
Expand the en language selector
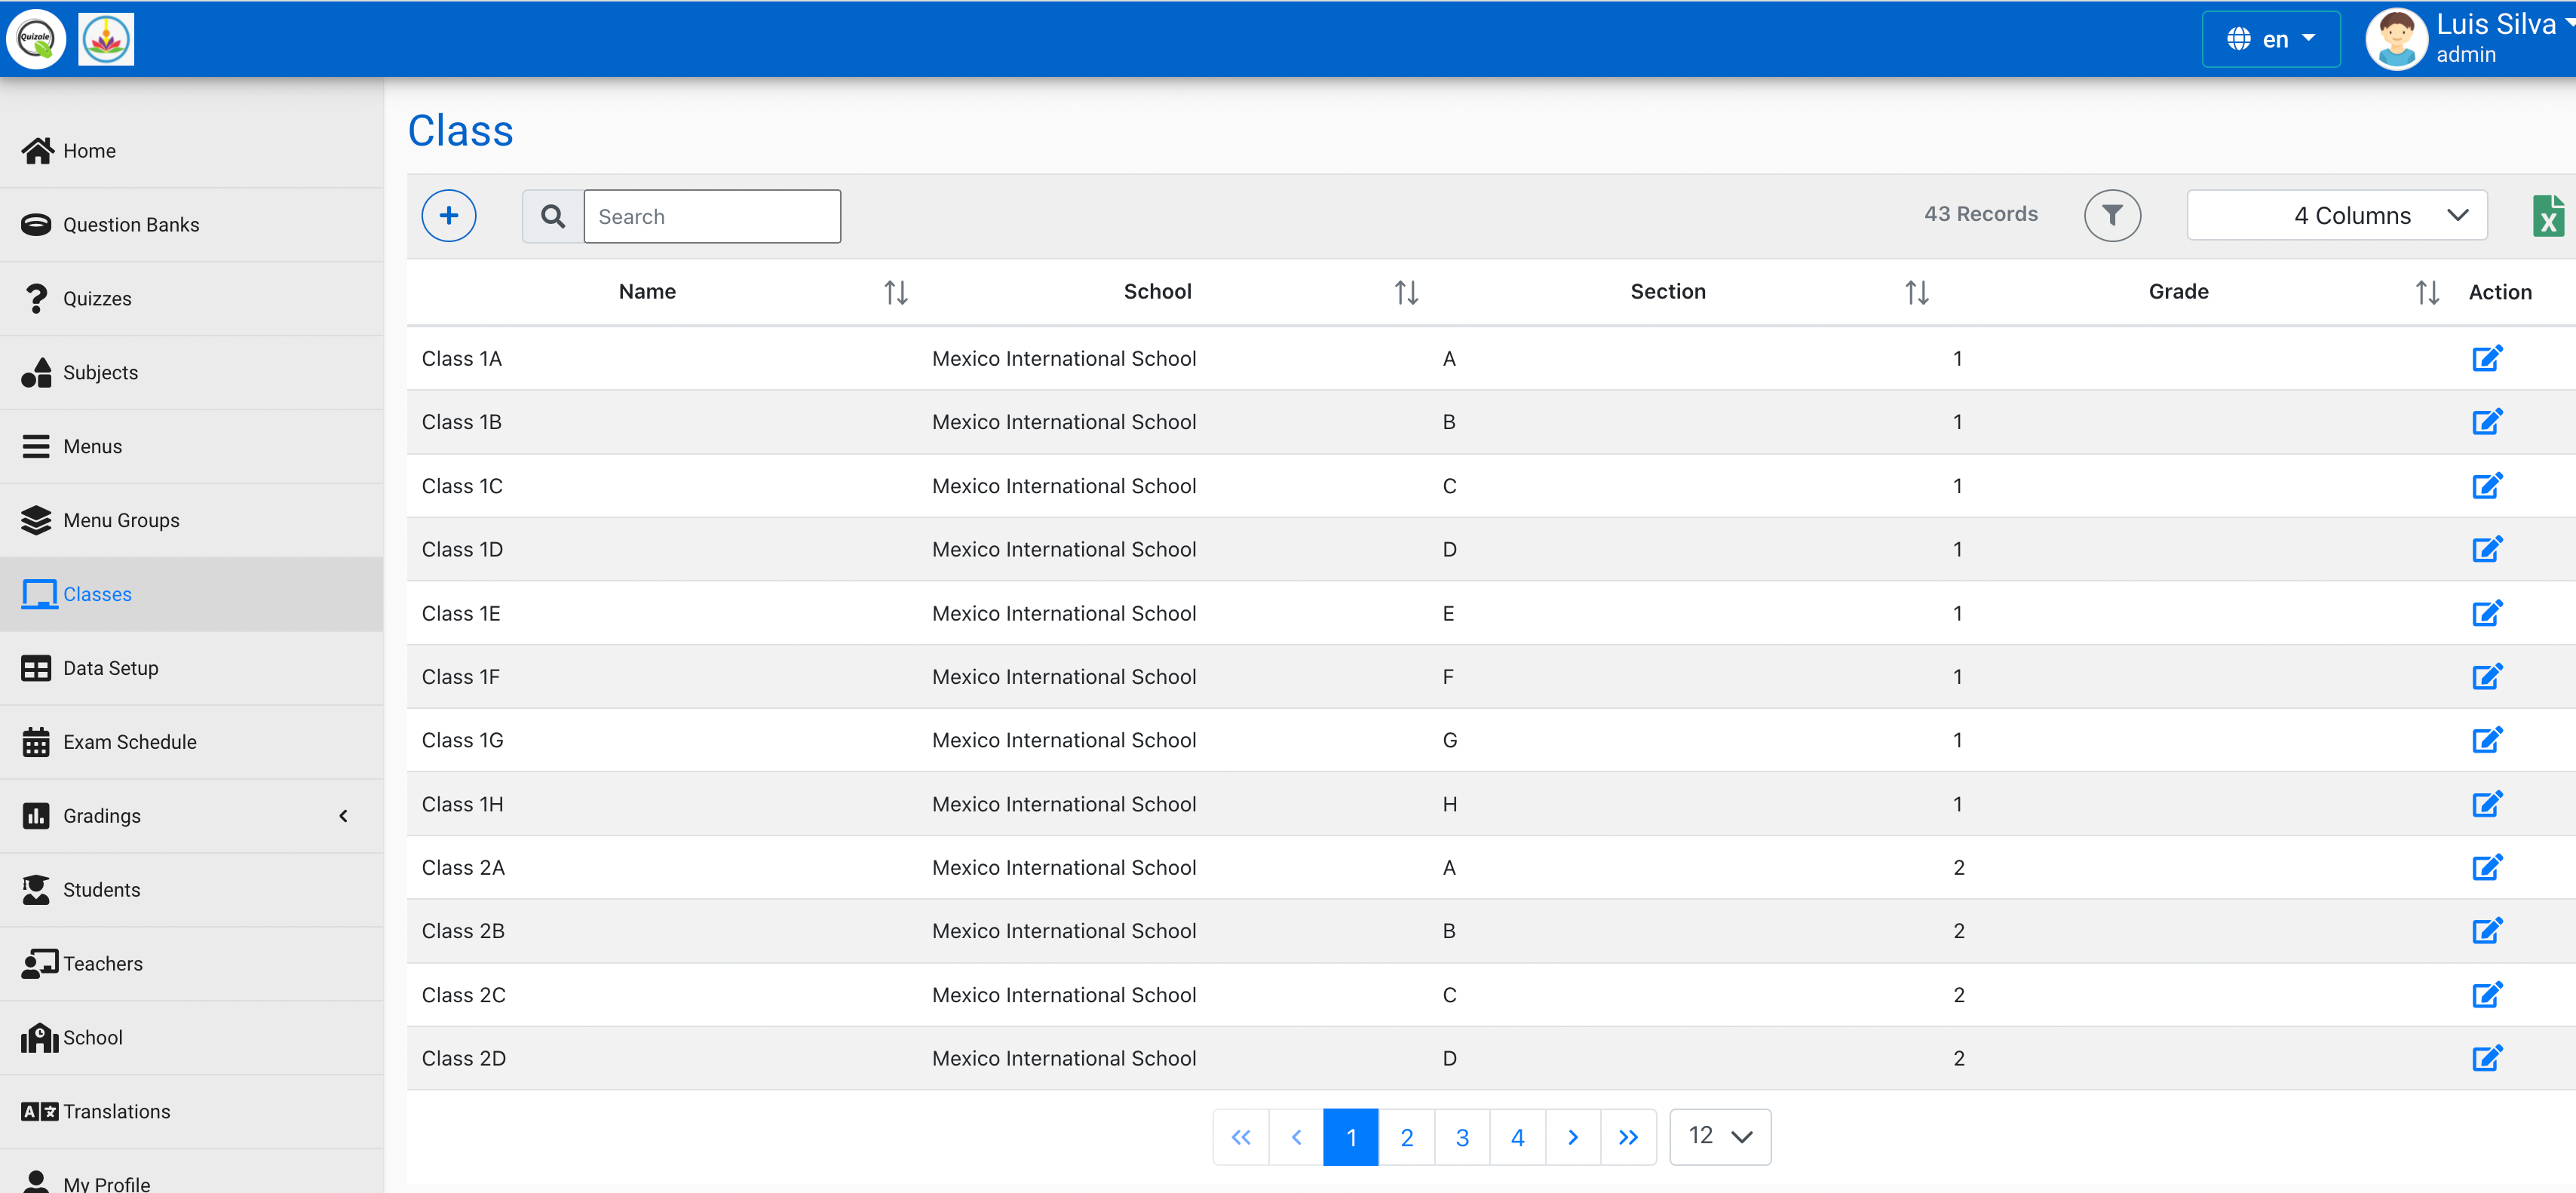2270,39
